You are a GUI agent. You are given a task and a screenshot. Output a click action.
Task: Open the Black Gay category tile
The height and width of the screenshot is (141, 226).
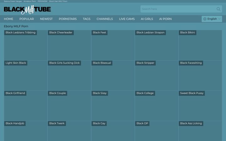coord(113,131)
